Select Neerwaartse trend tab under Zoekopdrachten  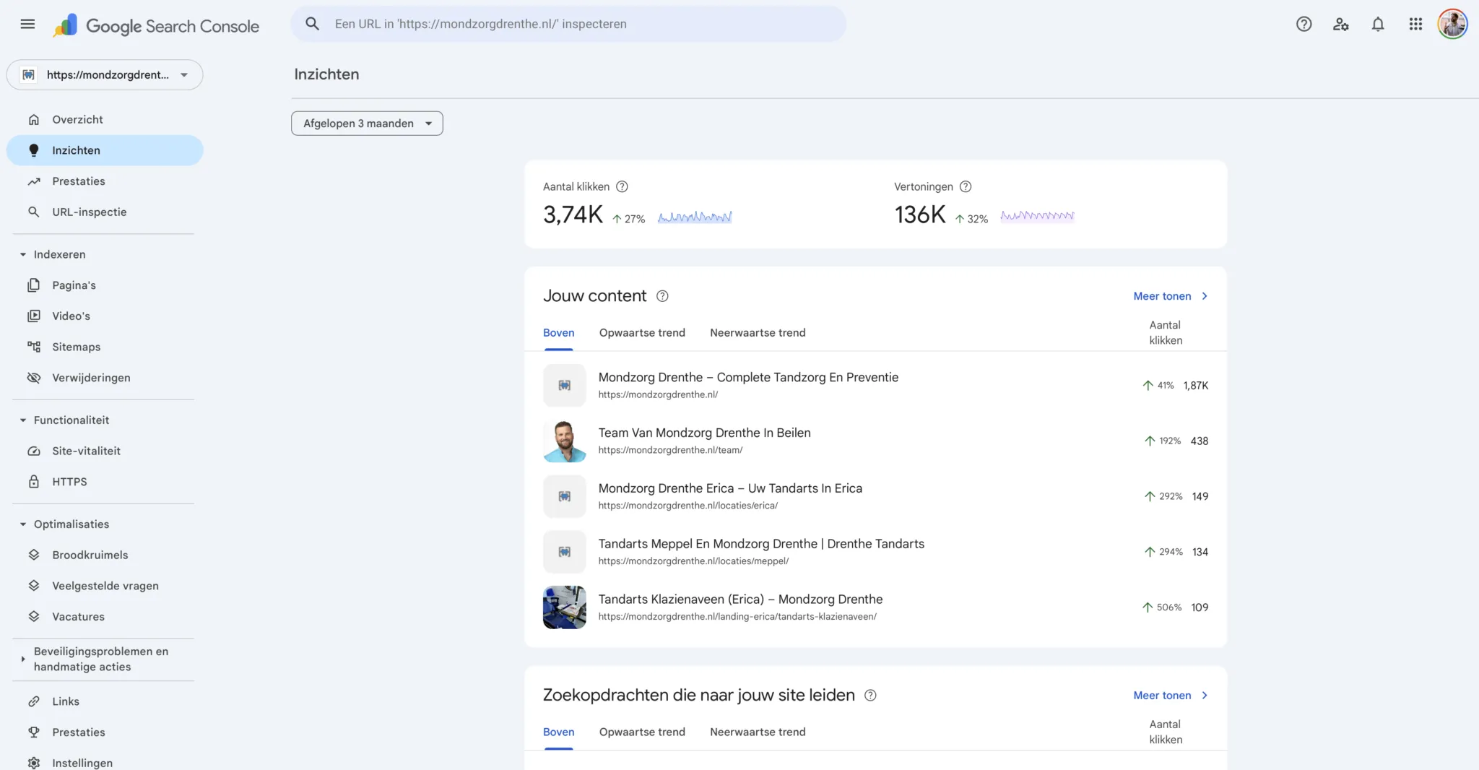coord(758,732)
